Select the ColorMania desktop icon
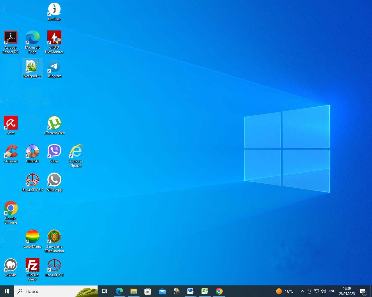 coord(33,237)
